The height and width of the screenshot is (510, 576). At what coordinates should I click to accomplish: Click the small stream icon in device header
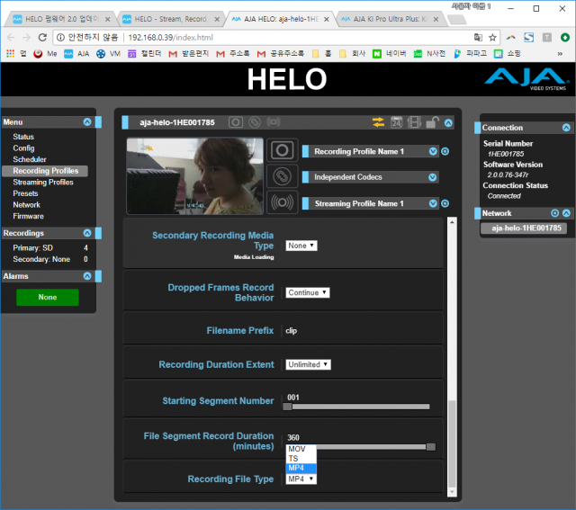(x=274, y=121)
